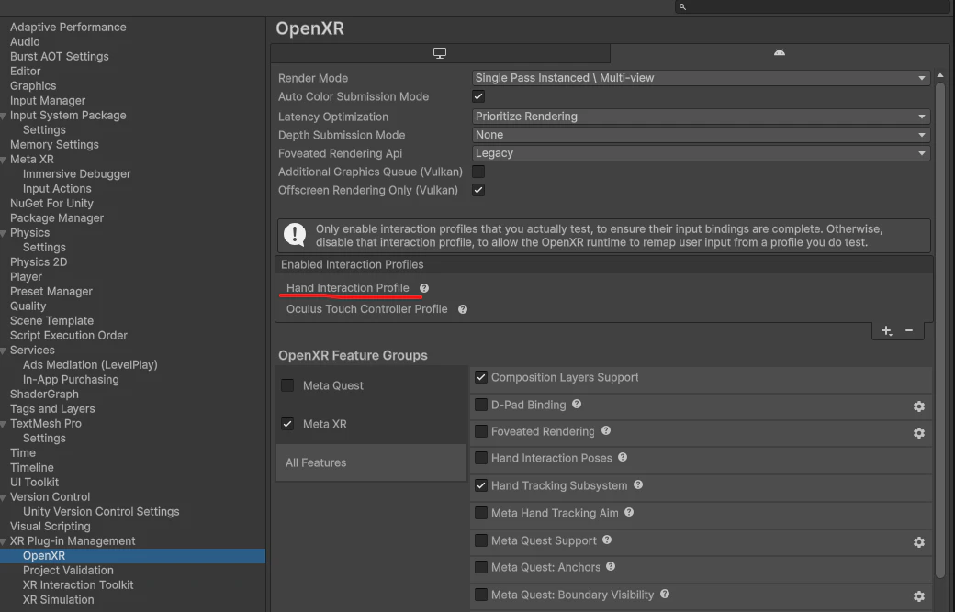Add an interaction profile with plus button
The width and height of the screenshot is (955, 612).
point(886,330)
